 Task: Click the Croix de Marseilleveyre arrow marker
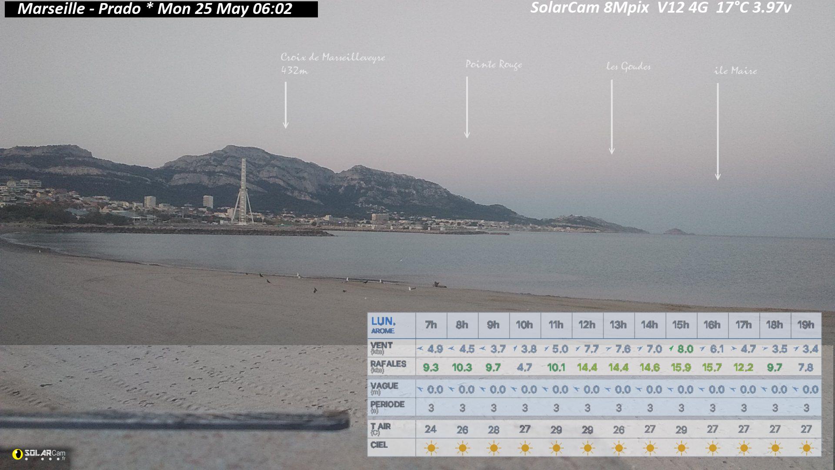(286, 105)
